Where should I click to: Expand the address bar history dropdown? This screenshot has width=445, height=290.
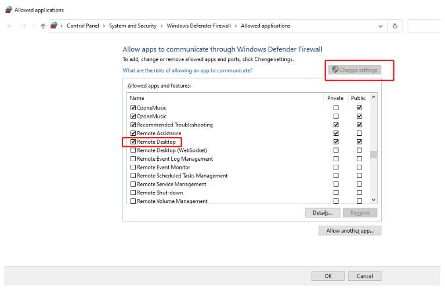[x=380, y=26]
